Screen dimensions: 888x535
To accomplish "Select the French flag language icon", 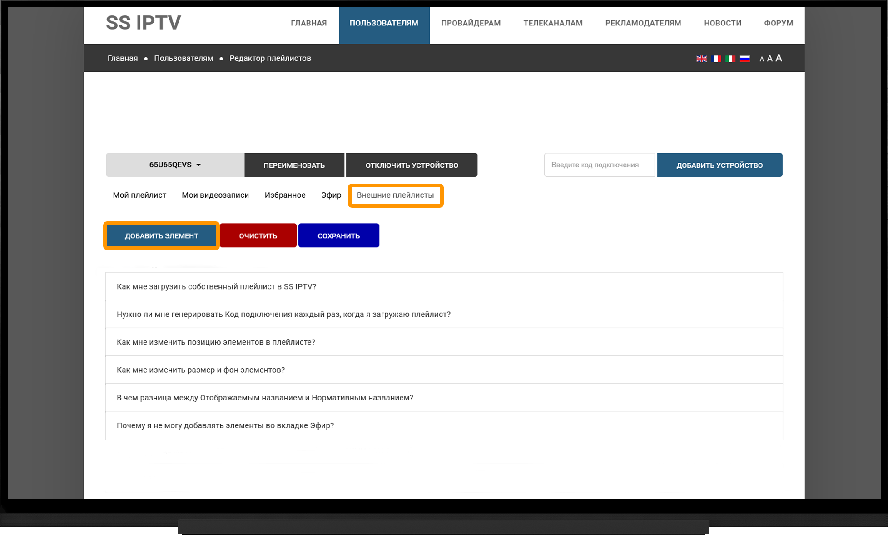I will coord(716,59).
